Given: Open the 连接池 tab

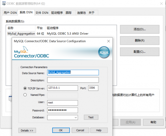Looking at the screenshot, I should coord(81,13).
